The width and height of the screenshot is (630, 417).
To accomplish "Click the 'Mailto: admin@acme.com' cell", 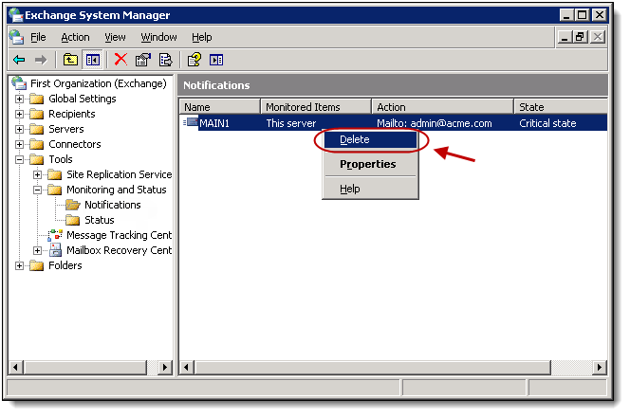I will tap(434, 123).
